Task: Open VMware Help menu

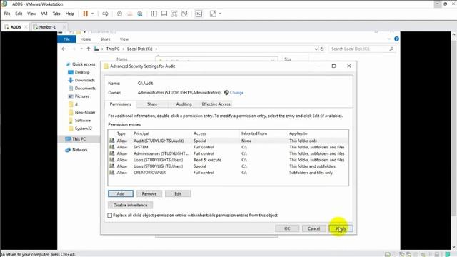Action: [70, 14]
